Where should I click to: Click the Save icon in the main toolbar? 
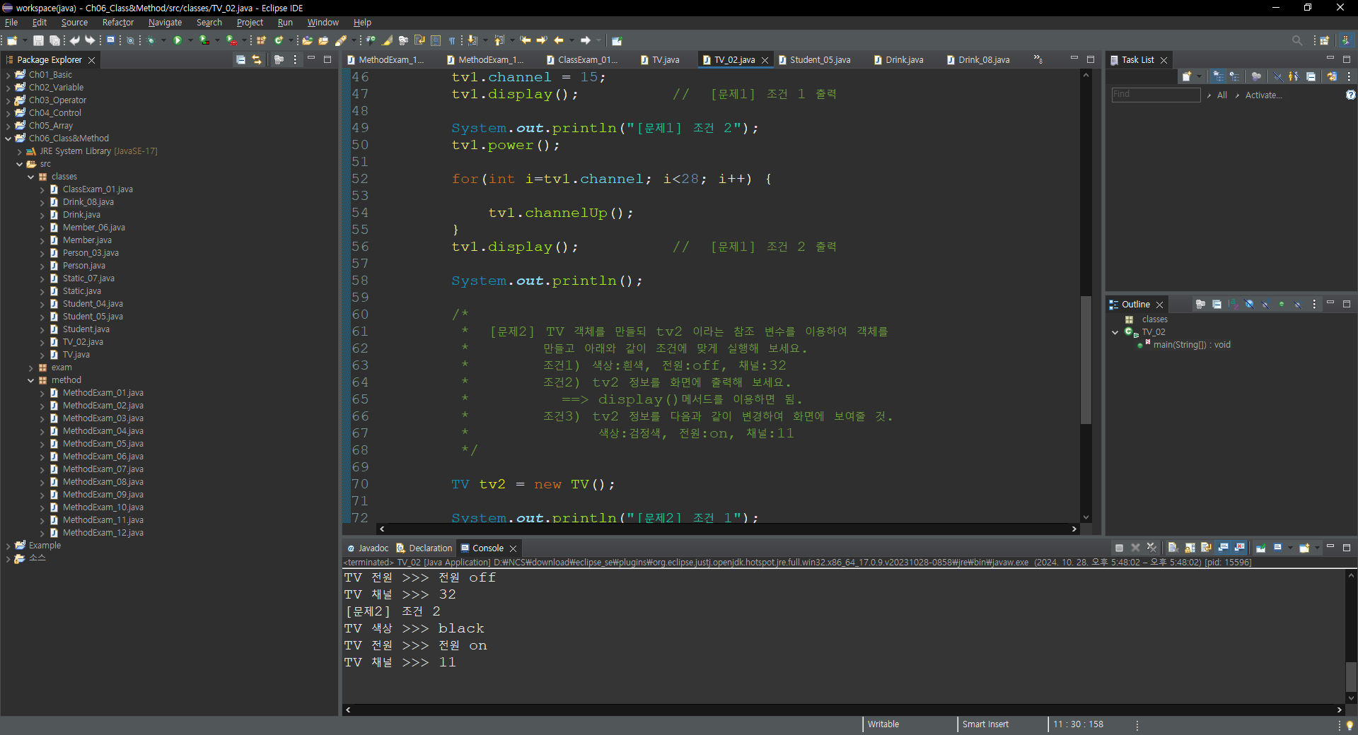click(x=38, y=40)
